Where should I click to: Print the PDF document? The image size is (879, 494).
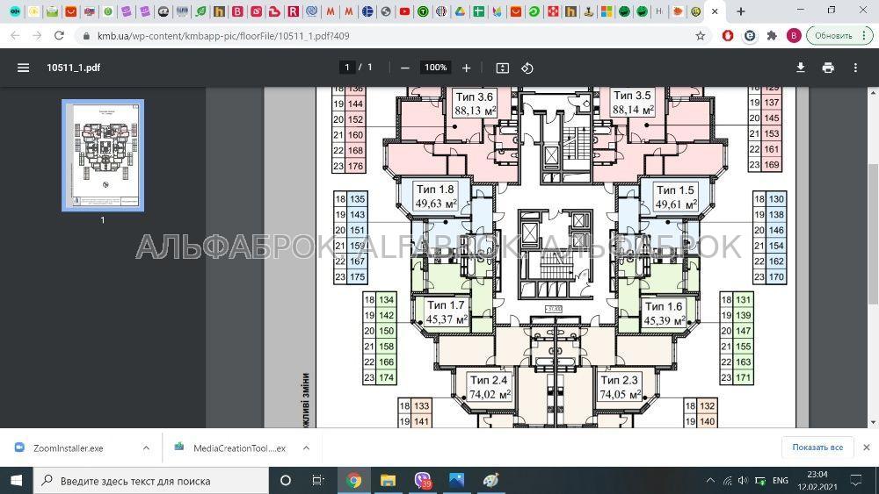828,68
